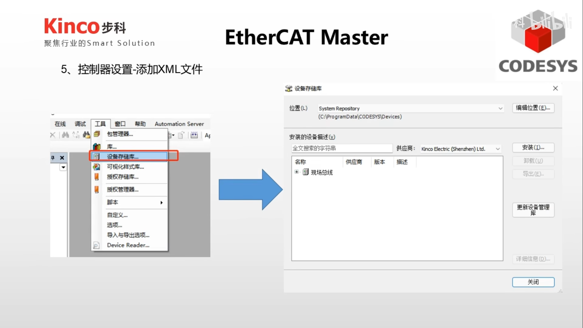The image size is (583, 328).
Task: Select 自定义... menu entry
Action: tap(130, 215)
